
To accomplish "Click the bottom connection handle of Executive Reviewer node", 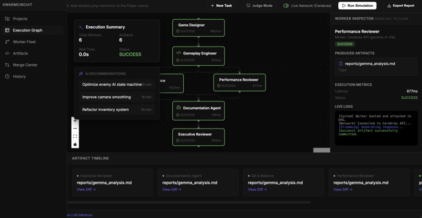I will tap(198, 146).
